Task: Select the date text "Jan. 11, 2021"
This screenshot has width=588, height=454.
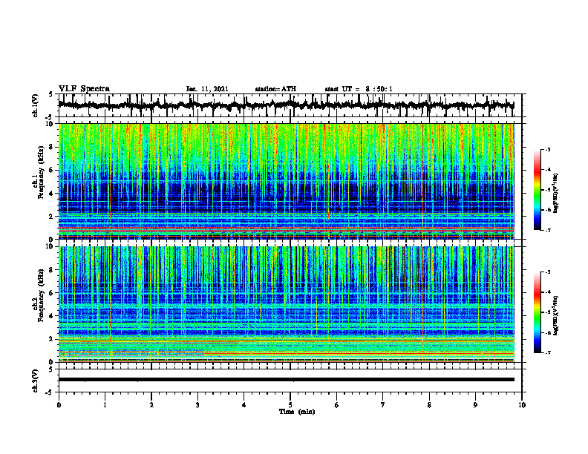Action: point(207,89)
